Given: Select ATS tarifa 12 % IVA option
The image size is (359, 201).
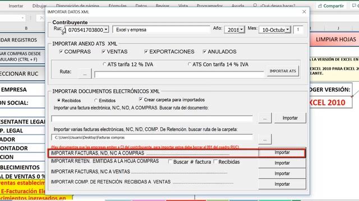Looking at the screenshot, I should click(104, 64).
